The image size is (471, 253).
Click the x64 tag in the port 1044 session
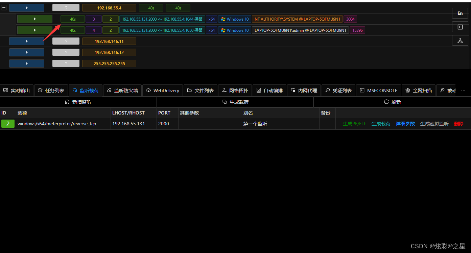[212, 19]
